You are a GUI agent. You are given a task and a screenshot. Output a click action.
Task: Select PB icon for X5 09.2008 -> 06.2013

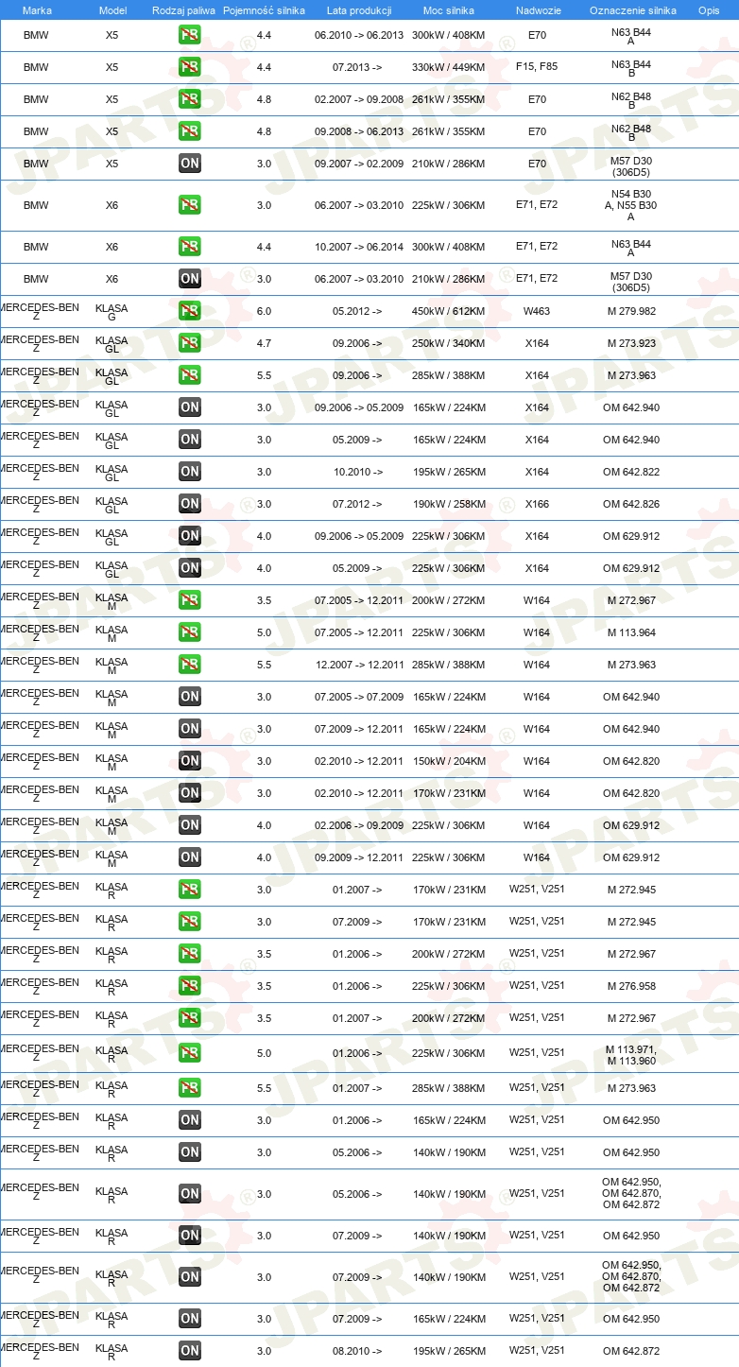(189, 131)
